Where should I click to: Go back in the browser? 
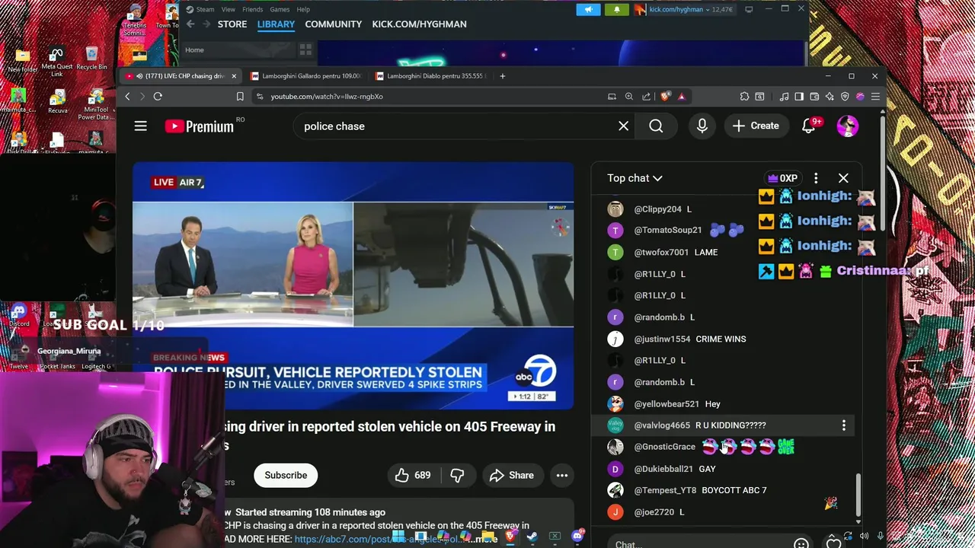127,97
